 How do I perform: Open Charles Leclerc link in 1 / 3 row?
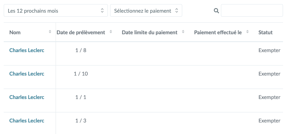point(27,121)
